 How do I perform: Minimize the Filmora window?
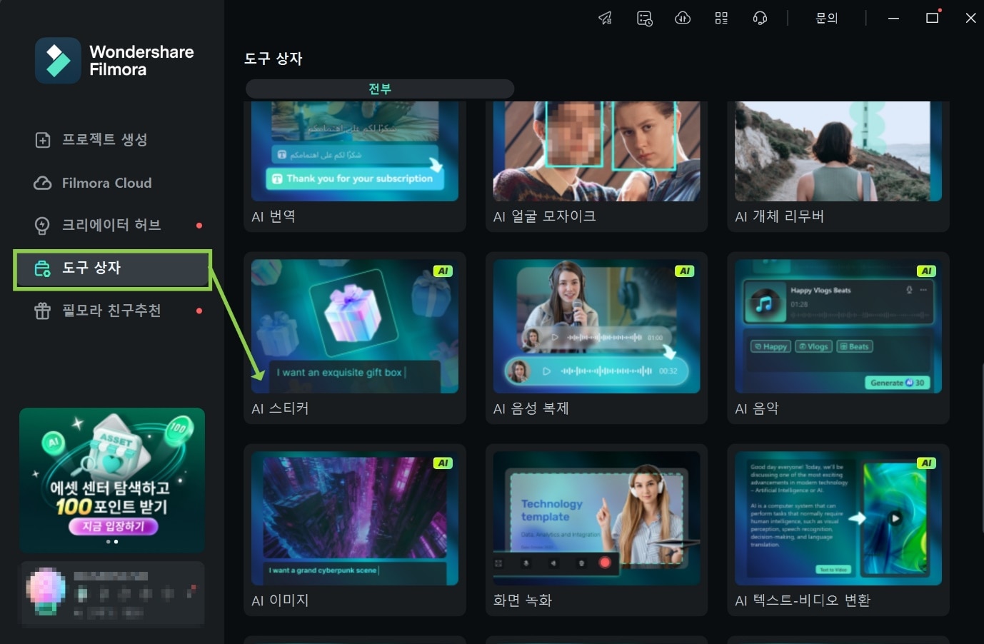(893, 18)
